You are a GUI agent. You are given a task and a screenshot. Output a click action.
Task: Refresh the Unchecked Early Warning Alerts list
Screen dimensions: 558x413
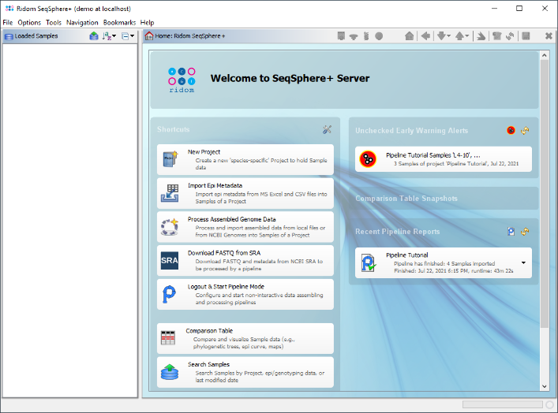(525, 131)
